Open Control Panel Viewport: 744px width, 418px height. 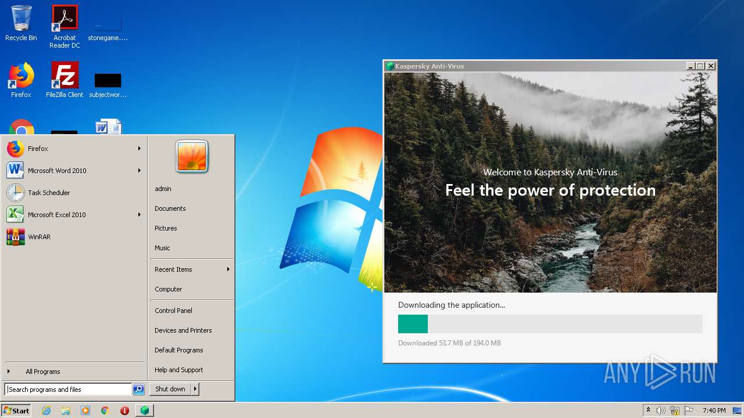click(x=173, y=311)
